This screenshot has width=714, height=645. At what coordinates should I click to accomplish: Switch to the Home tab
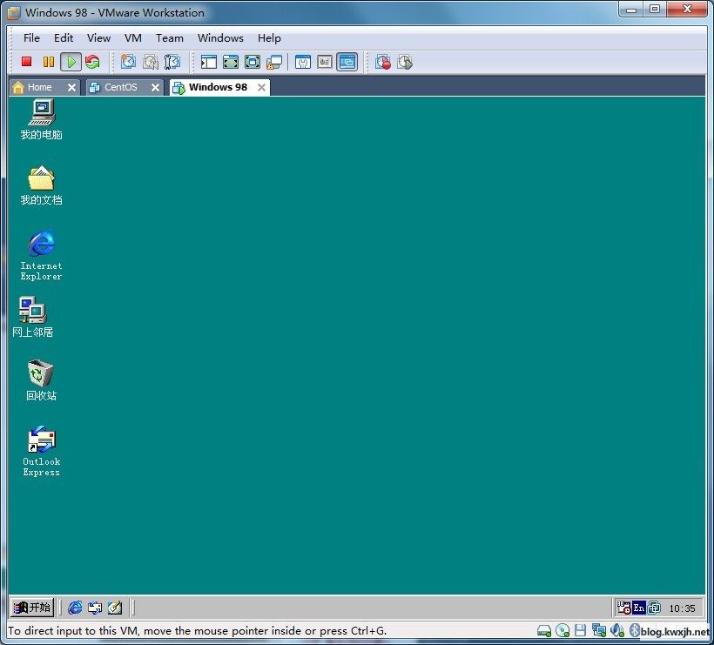click(39, 87)
